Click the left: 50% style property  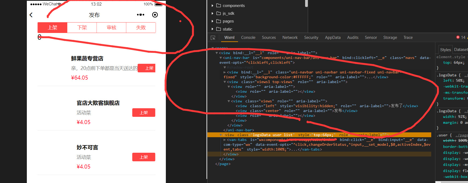coord(454,81)
